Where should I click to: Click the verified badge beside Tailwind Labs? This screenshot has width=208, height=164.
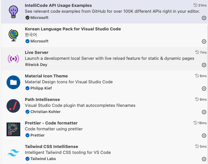tap(27, 159)
